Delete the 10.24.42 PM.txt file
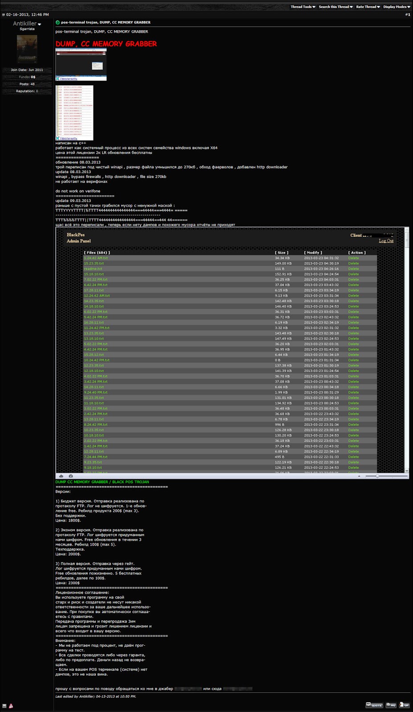This screenshot has width=413, height=712. (353, 360)
